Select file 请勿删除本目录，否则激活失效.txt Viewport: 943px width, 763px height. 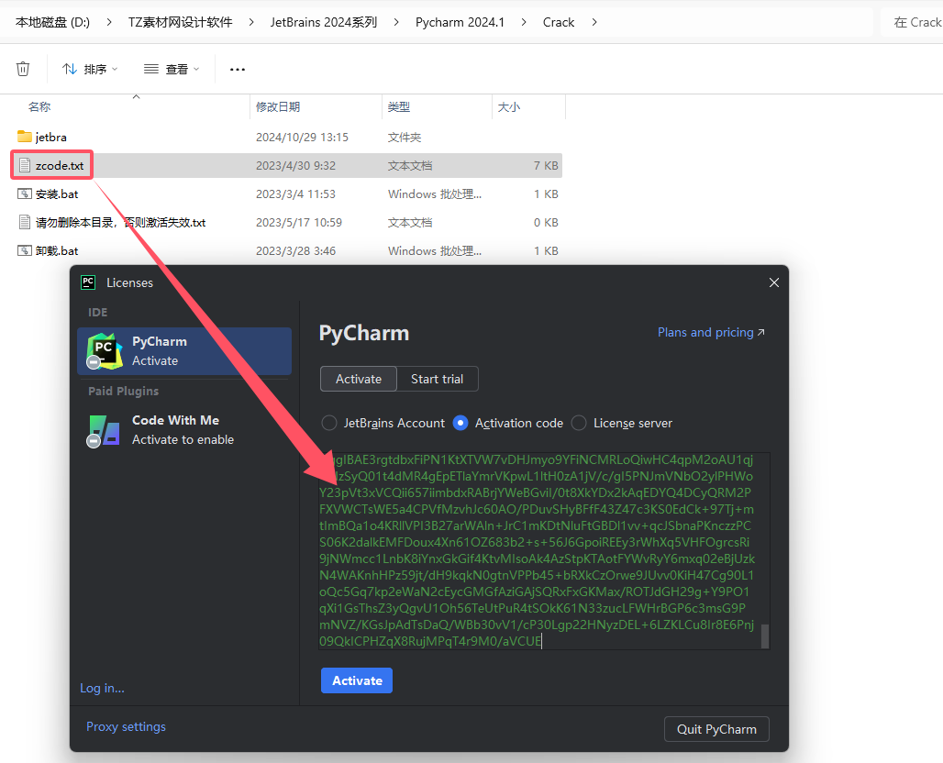point(121,223)
